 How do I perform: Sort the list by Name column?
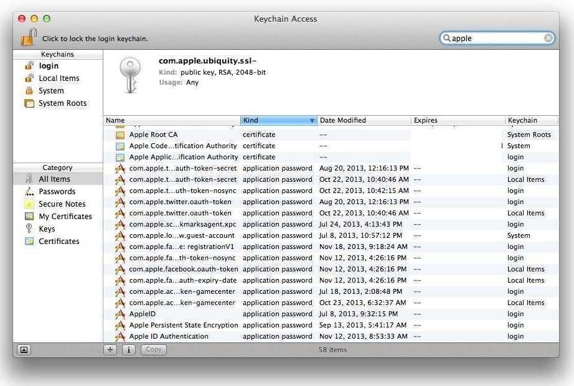point(171,120)
